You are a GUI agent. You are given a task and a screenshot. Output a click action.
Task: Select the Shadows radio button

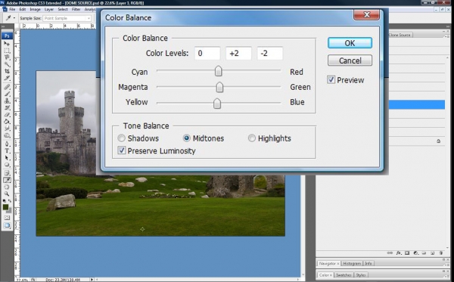(x=122, y=138)
